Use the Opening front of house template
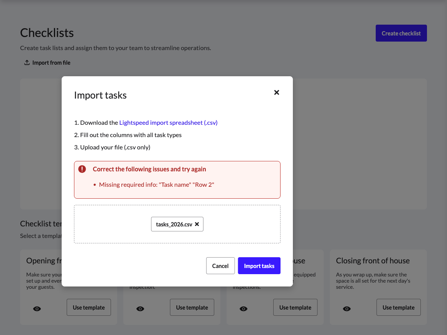447x335 pixels. 89,307
